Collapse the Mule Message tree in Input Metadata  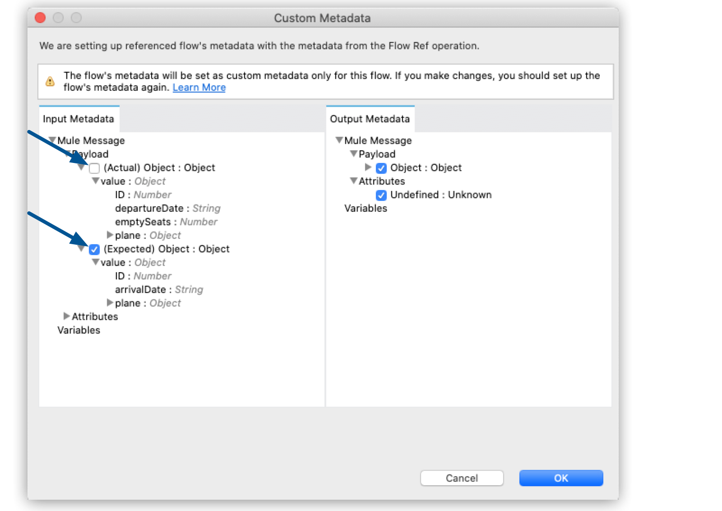coord(52,140)
